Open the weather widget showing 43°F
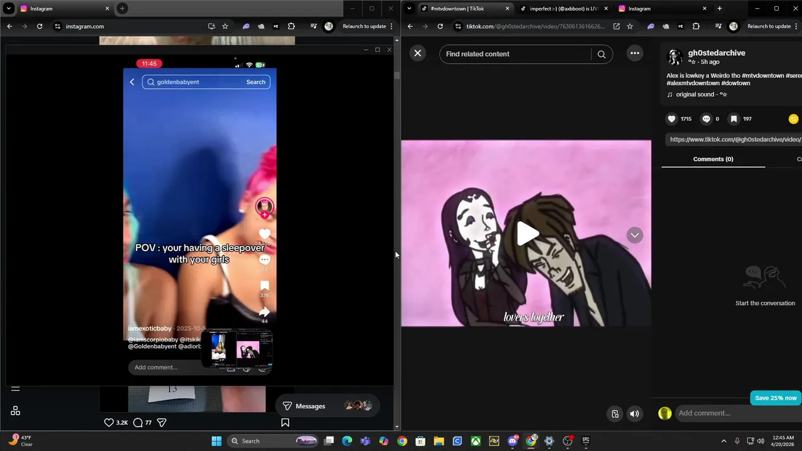 pos(19,441)
